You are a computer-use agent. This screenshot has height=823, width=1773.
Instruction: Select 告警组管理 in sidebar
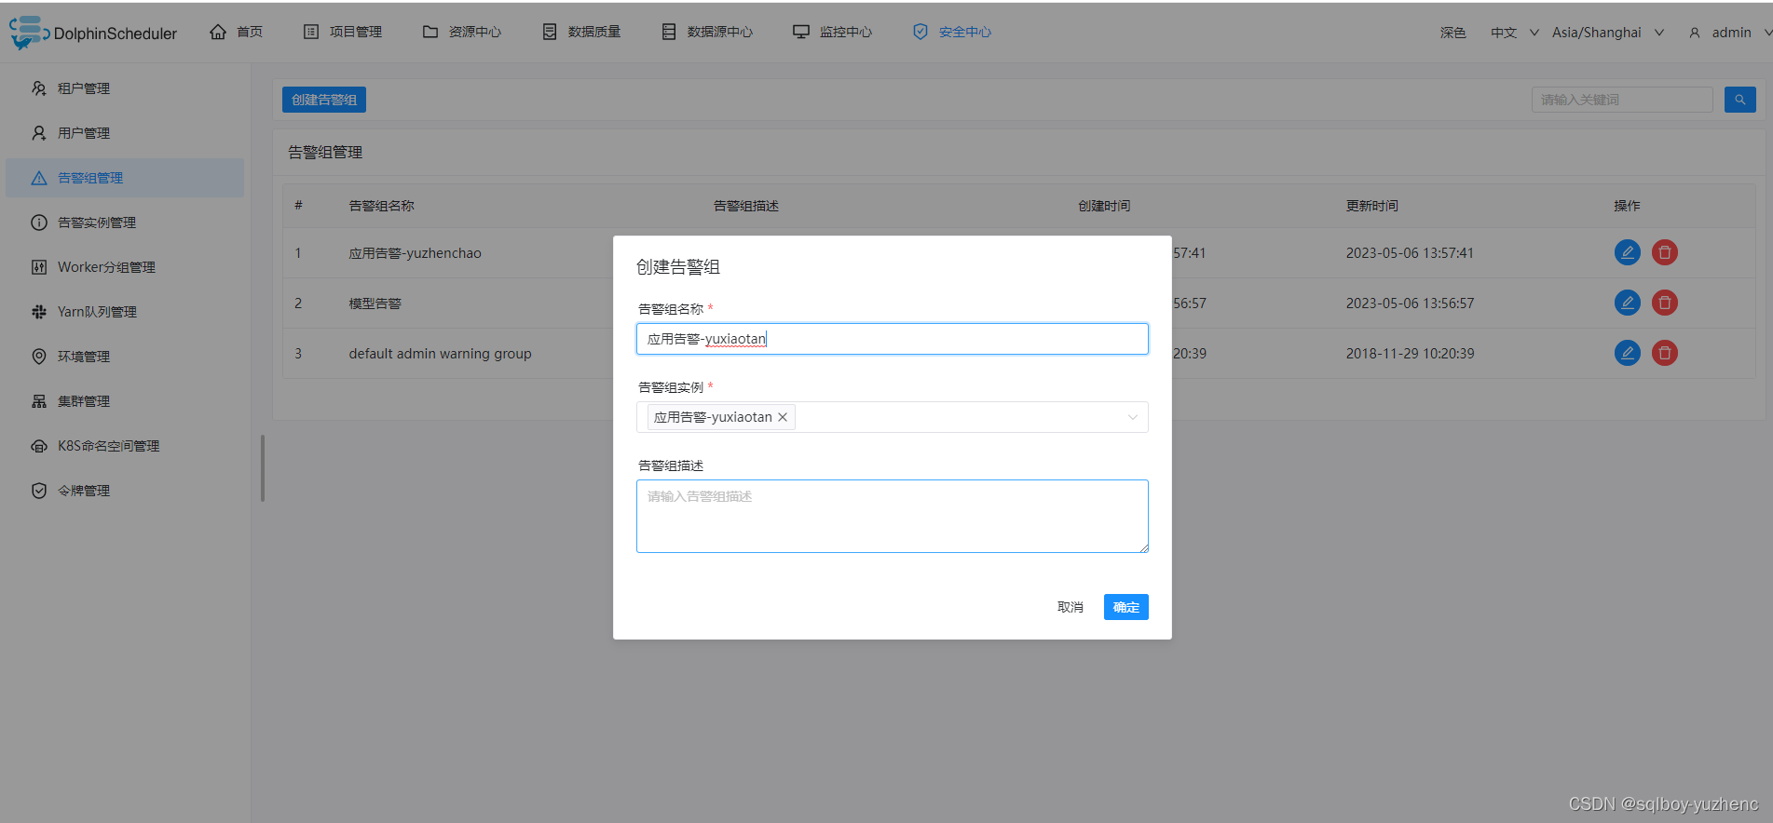[125, 178]
